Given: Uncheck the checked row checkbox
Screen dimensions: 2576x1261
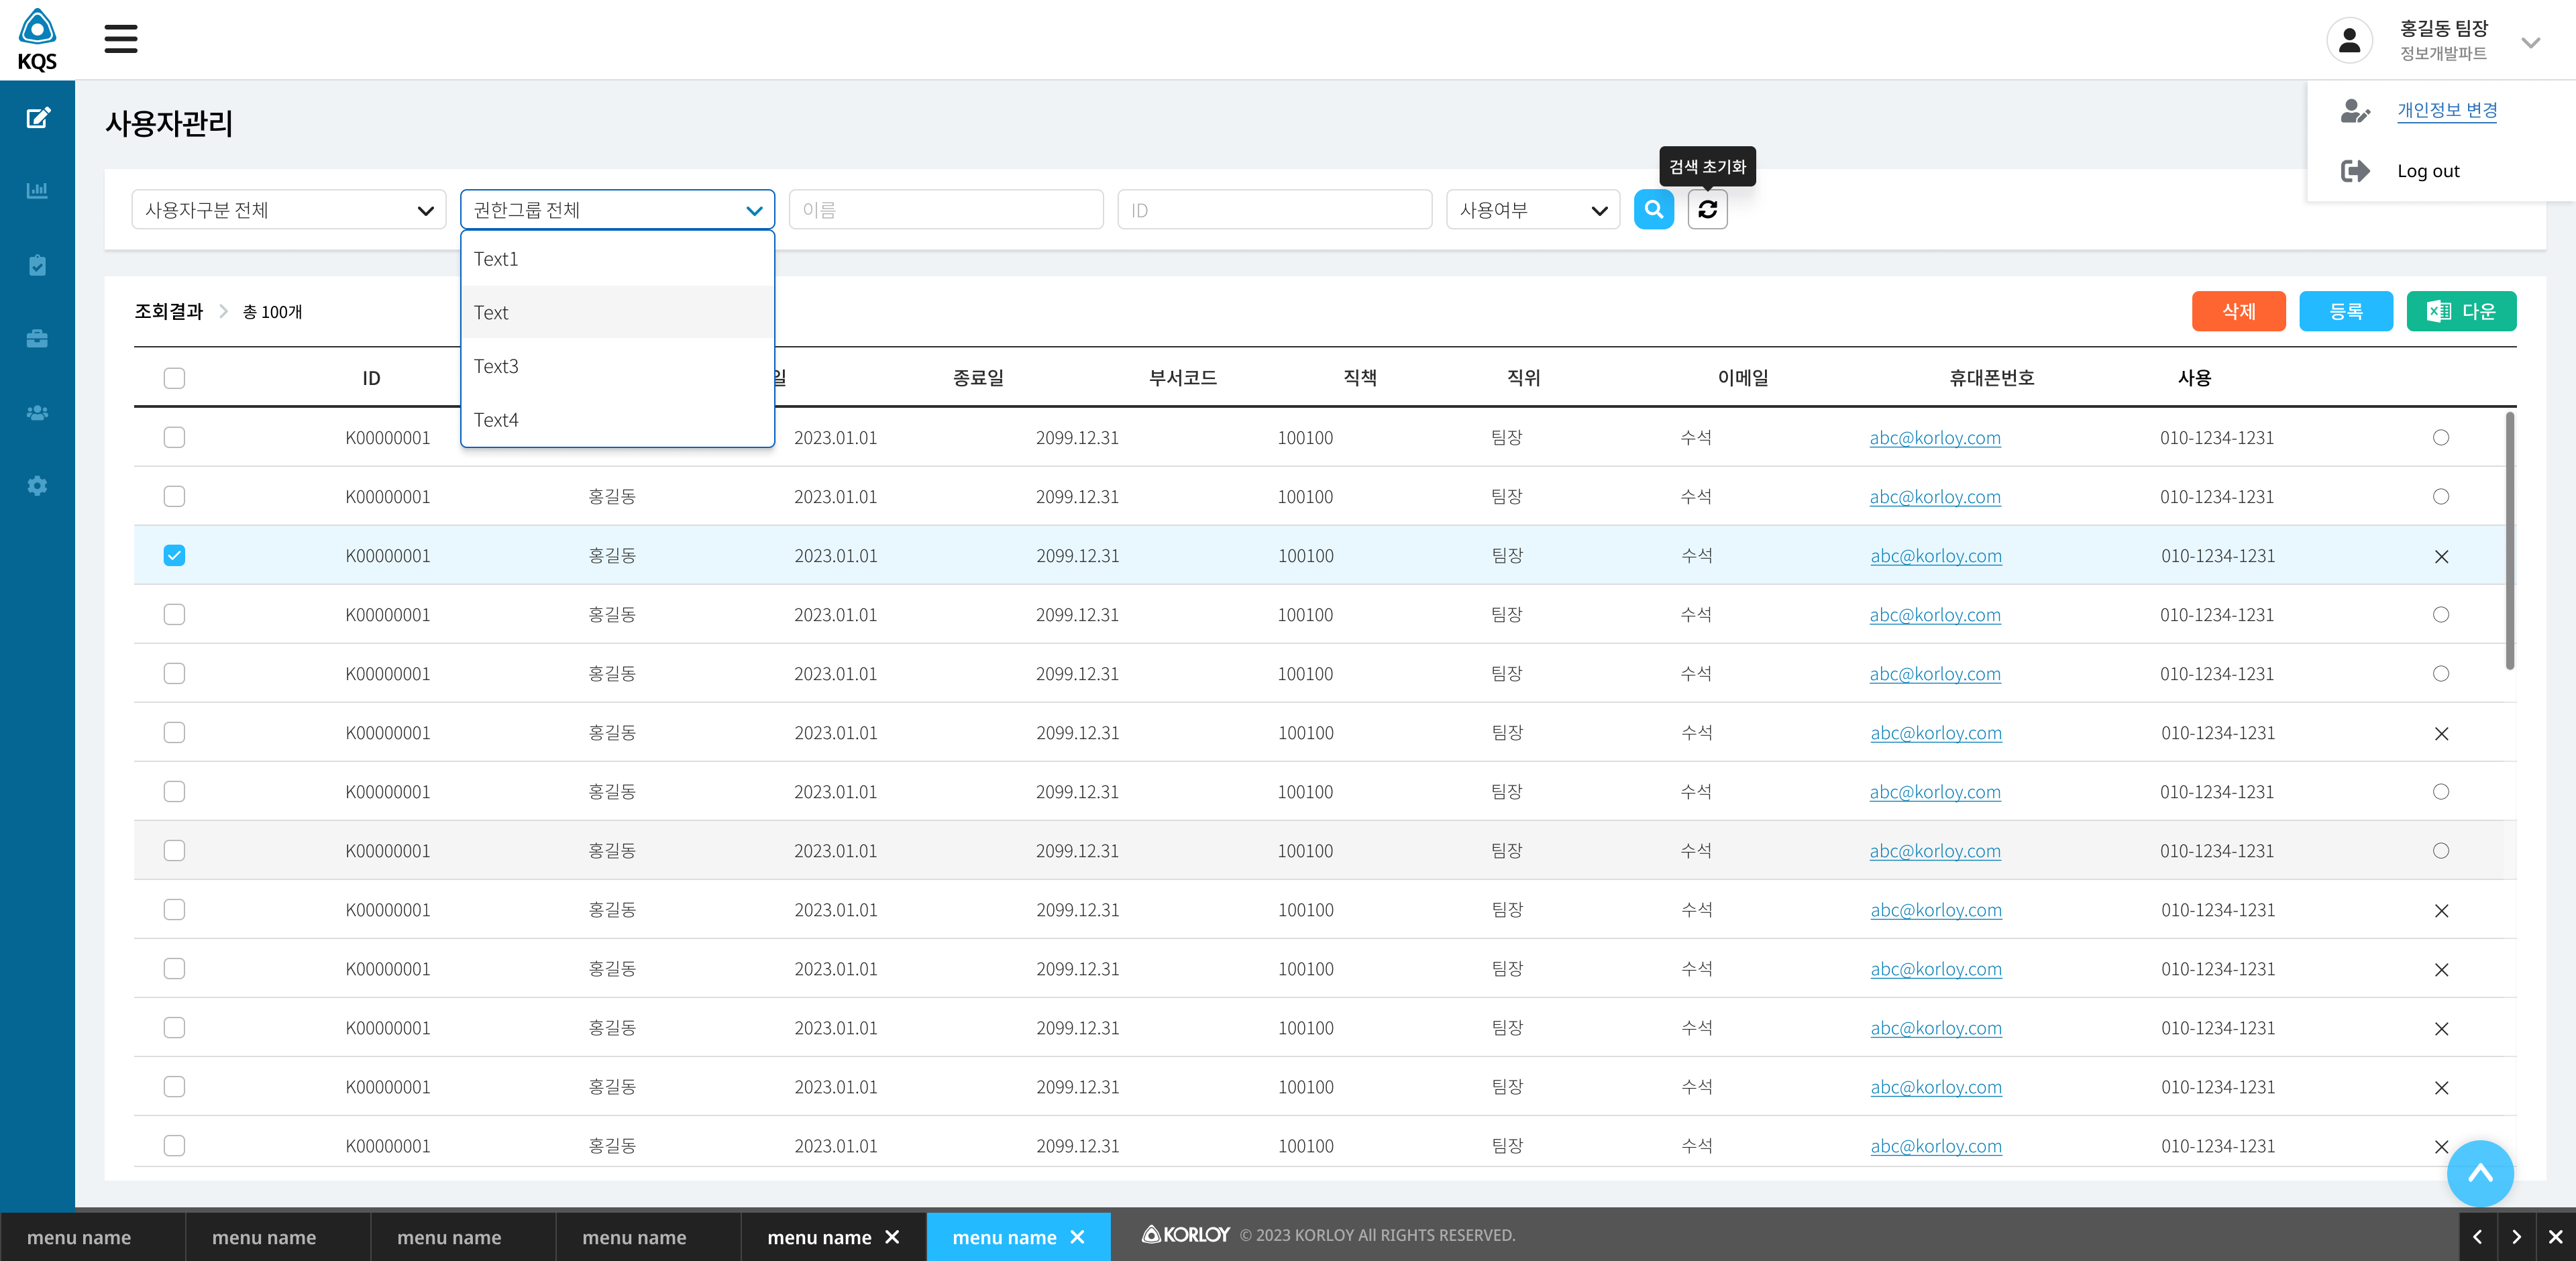Looking at the screenshot, I should (x=174, y=555).
